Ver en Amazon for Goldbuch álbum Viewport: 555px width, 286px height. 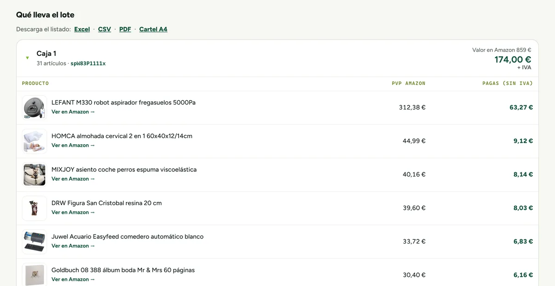click(73, 279)
